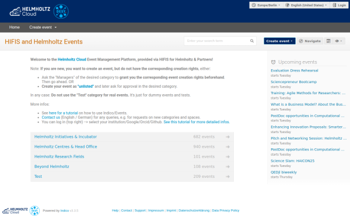The image size is (350, 218).
Task: Click arrow next to Helmholtz Research Fields
Action: pos(228,157)
